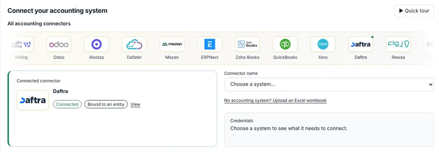Click the Rewaa label text

398,57
